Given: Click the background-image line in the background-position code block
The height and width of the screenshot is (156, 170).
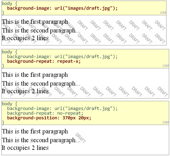Looking at the screenshot, I should click(62, 108).
